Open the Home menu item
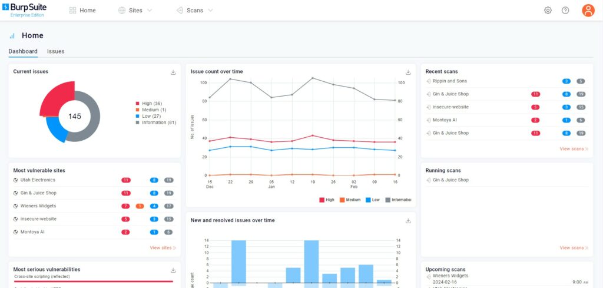This screenshot has width=603, height=288. tap(82, 11)
